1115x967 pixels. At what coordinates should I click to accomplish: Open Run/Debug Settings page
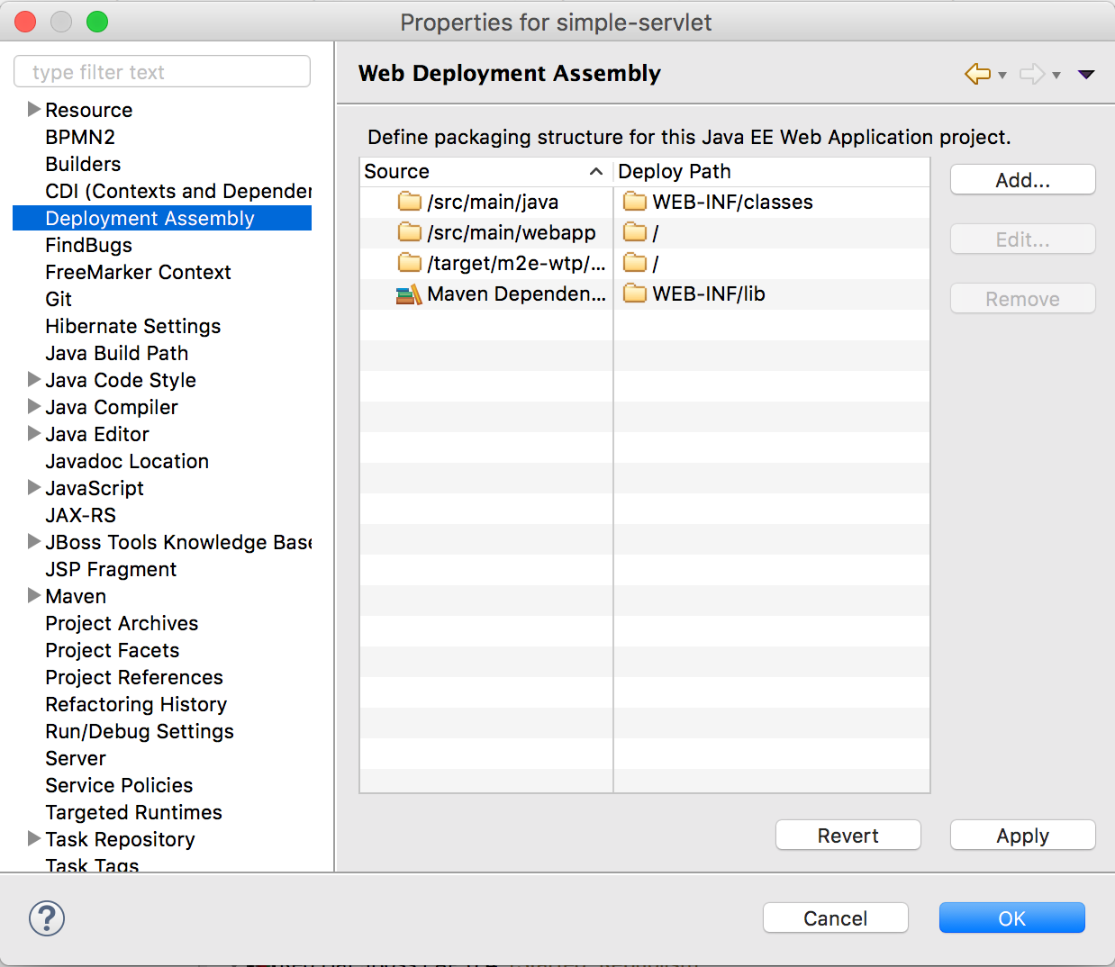(140, 731)
